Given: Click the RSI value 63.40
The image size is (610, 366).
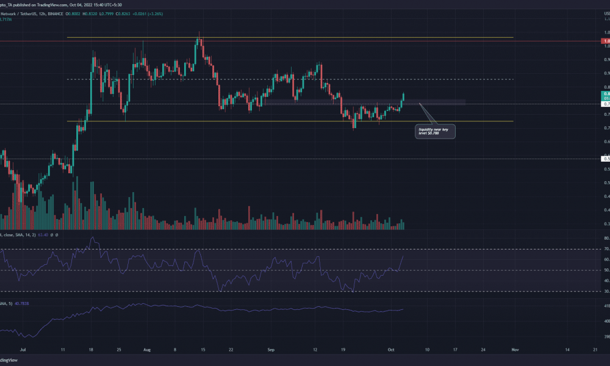Looking at the screenshot, I should (x=43, y=235).
